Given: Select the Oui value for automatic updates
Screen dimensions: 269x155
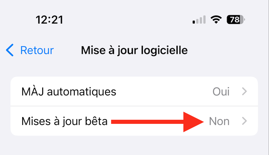Looking at the screenshot, I should 221,92.
